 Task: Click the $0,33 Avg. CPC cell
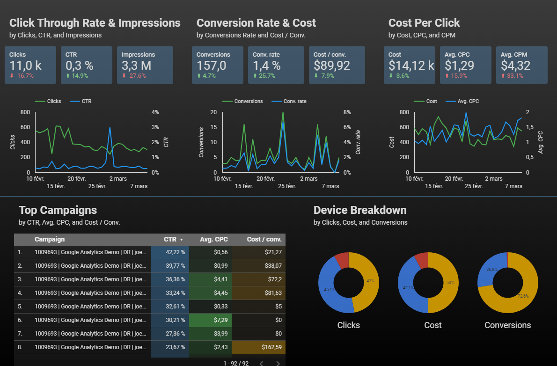tap(210, 306)
